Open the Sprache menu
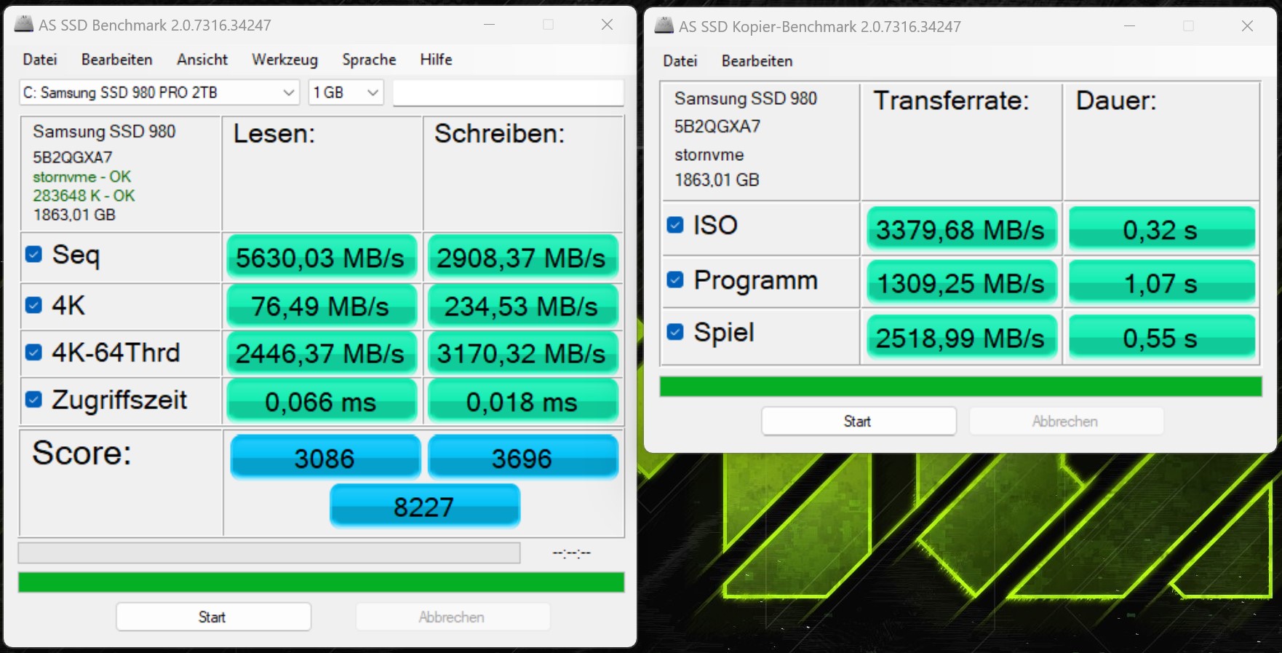Image resolution: width=1282 pixels, height=653 pixels. click(369, 60)
